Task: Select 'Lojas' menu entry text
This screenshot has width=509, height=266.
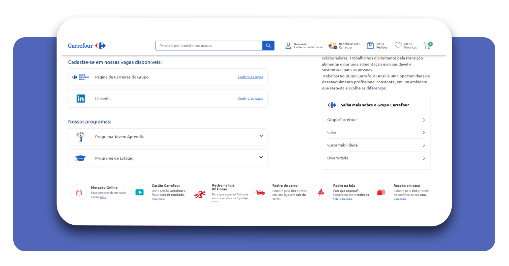Action: pyautogui.click(x=332, y=132)
